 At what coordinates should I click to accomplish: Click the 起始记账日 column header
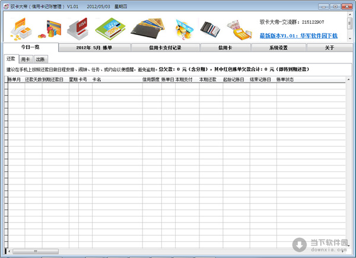(236, 79)
